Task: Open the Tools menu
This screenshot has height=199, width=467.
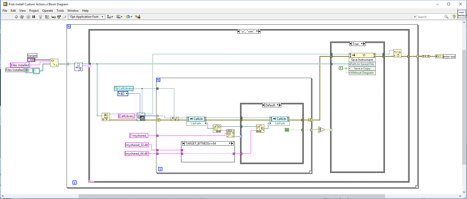Action: pos(60,11)
